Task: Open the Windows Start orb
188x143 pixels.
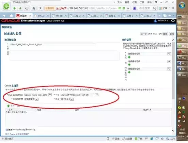Action: point(182,5)
